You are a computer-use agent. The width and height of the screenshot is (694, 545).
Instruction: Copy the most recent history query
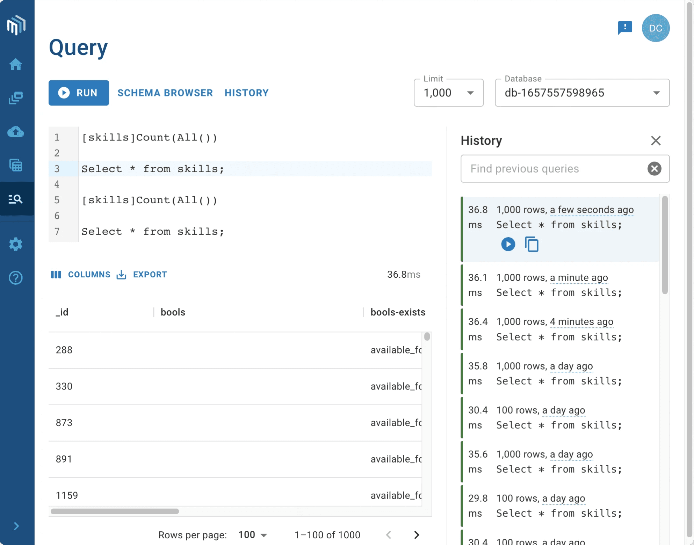pyautogui.click(x=532, y=244)
